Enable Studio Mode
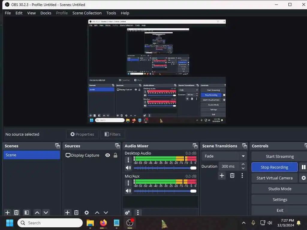Viewport: 307px width, 230px height. click(280, 189)
